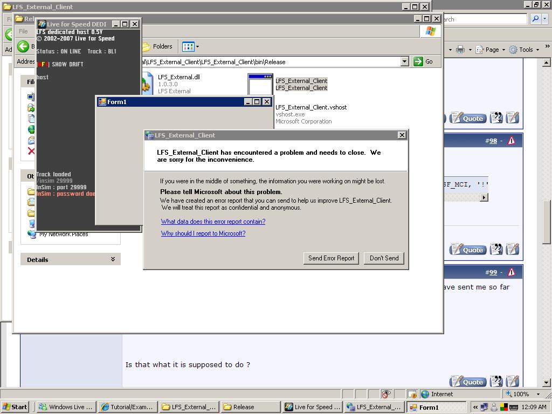
Task: Click the IE Print icon
Action: (x=460, y=50)
